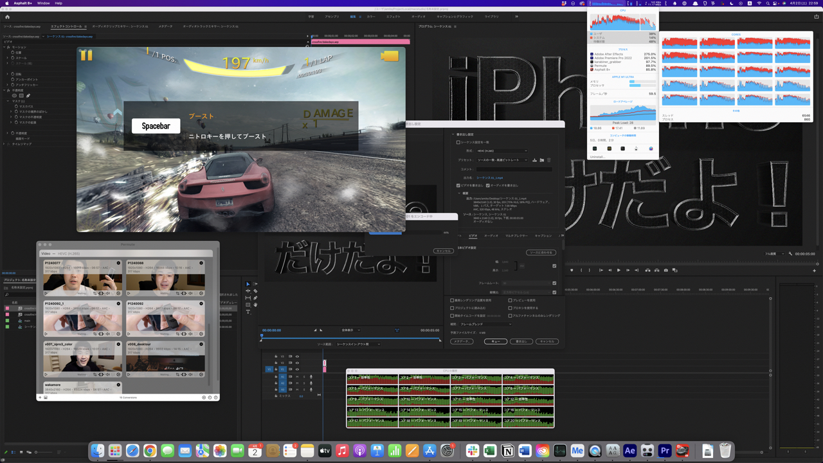Click the export preview timeline playhead
This screenshot has height=463, width=823.
tap(262, 335)
